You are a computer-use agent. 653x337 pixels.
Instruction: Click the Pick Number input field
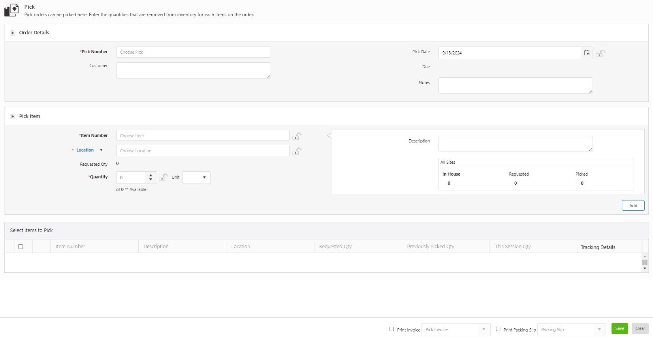click(x=193, y=52)
